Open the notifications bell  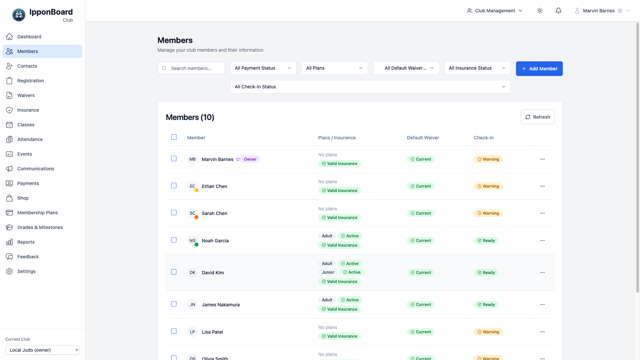coord(558,11)
